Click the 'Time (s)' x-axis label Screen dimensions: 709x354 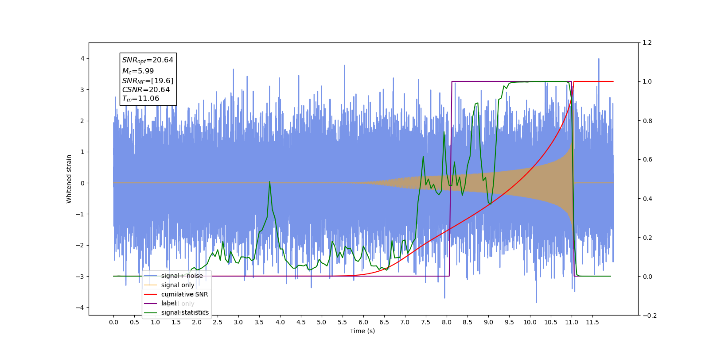pos(362,331)
